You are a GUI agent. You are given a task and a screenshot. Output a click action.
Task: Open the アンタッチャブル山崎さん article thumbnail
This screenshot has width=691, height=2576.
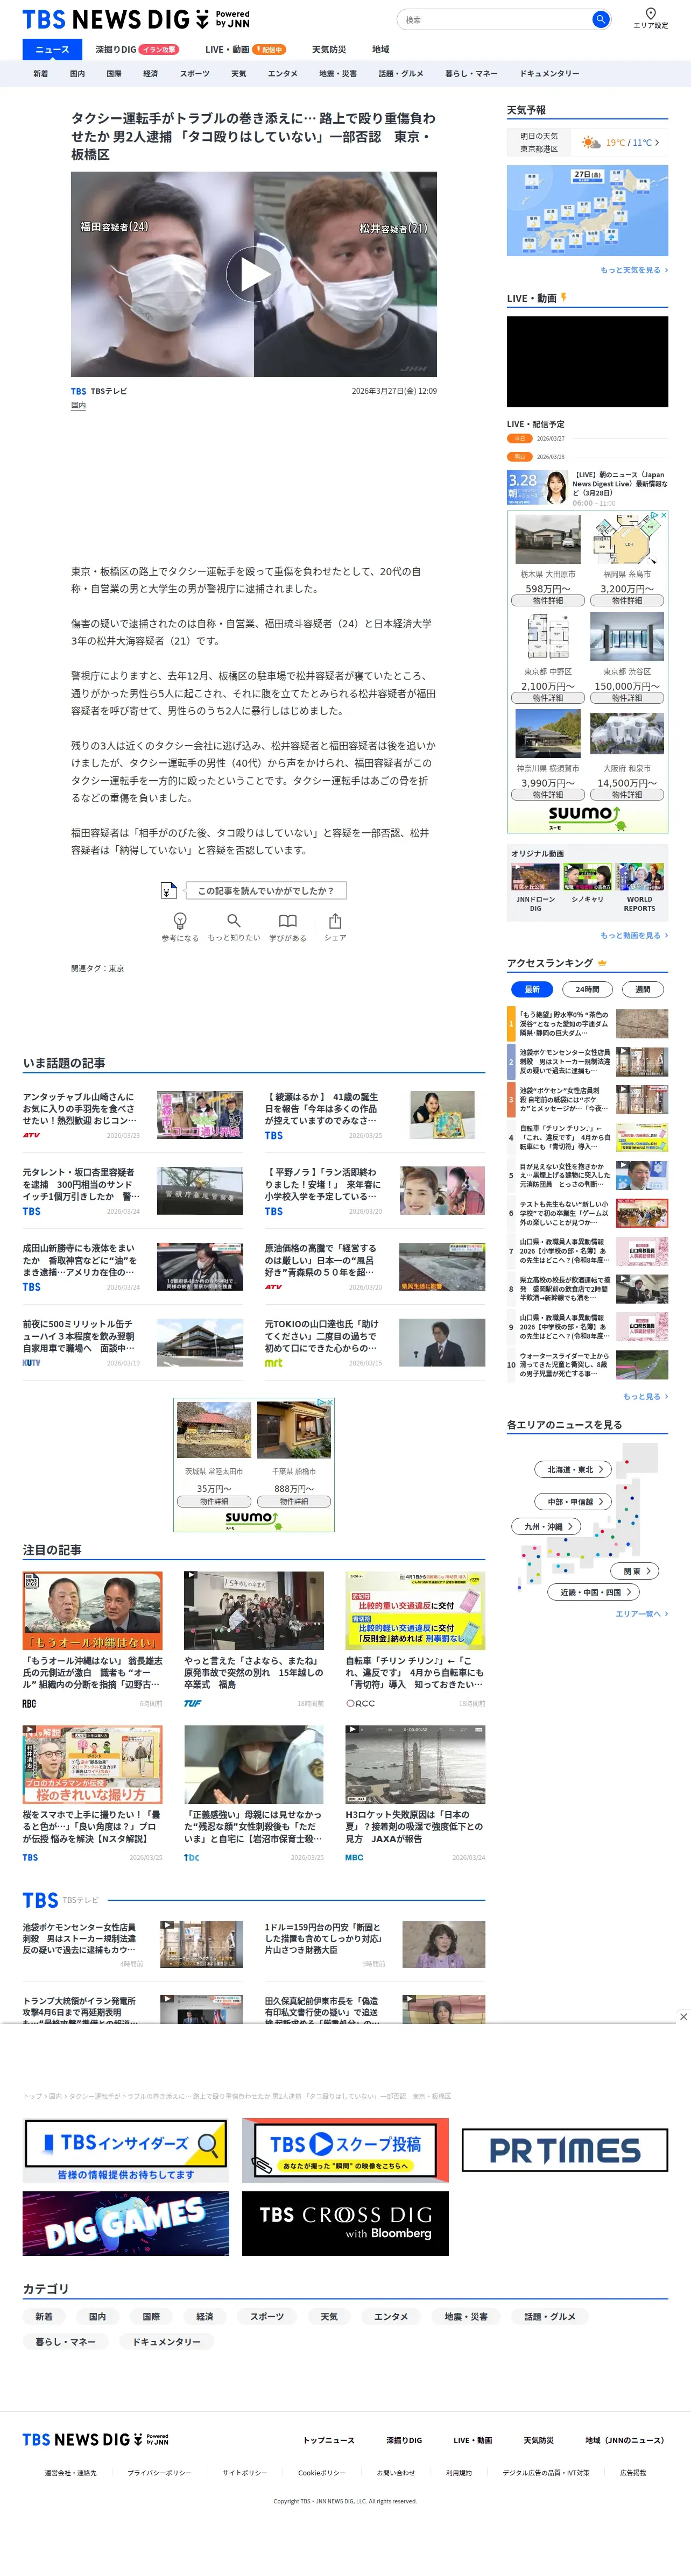(x=200, y=1115)
